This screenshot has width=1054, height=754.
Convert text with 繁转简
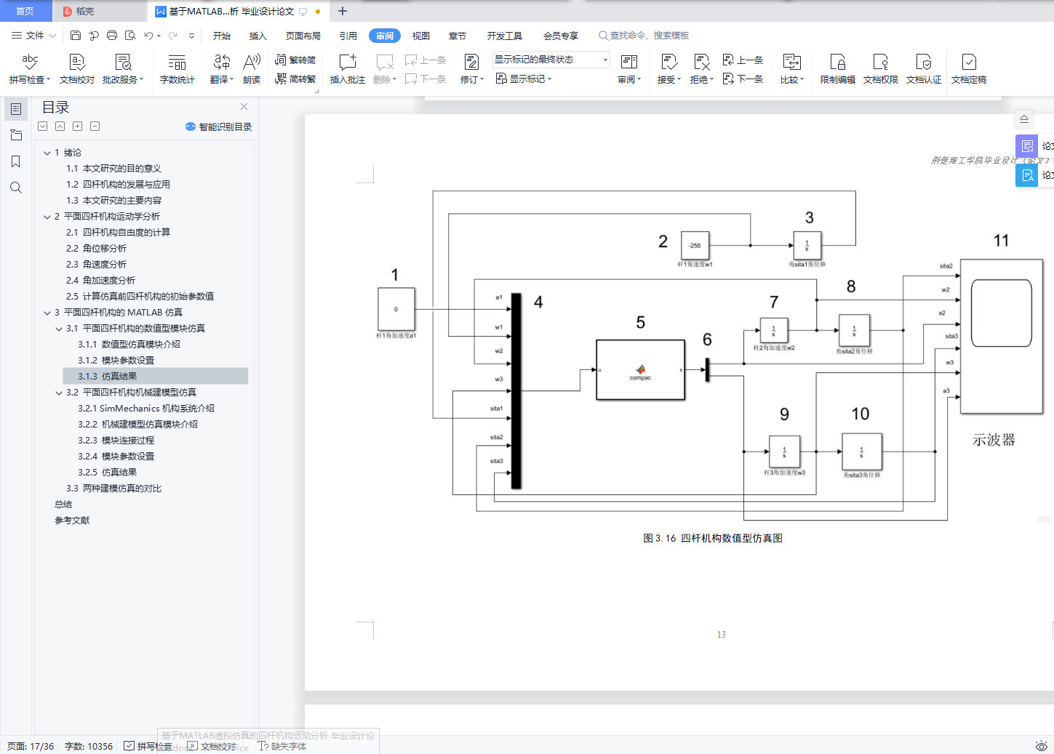click(295, 60)
